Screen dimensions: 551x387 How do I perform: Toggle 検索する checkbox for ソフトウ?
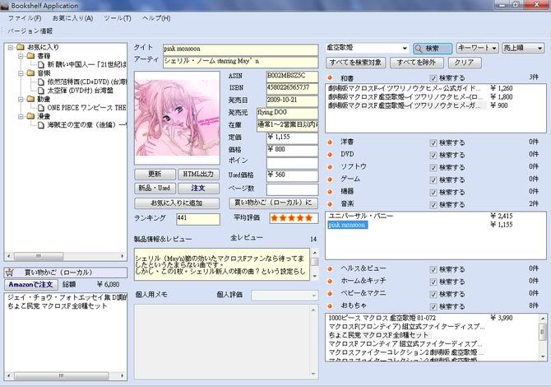click(433, 167)
